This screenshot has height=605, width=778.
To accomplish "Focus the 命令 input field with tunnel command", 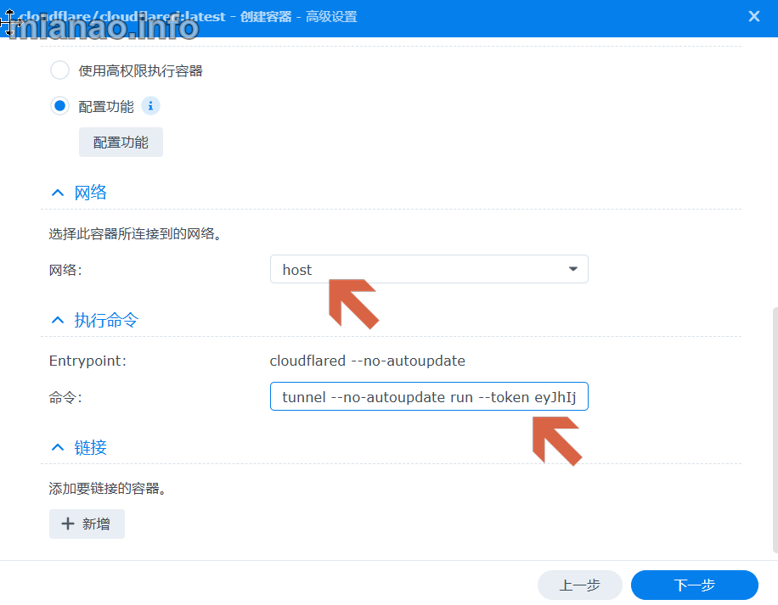I will click(x=429, y=396).
